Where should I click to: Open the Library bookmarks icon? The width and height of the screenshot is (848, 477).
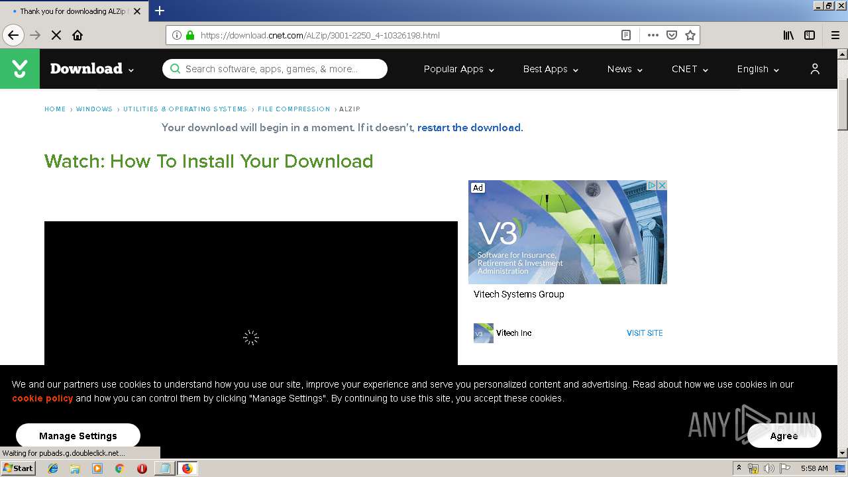tap(788, 35)
